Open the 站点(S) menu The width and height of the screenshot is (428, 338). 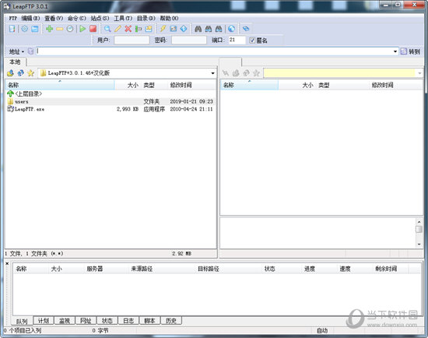(x=100, y=18)
